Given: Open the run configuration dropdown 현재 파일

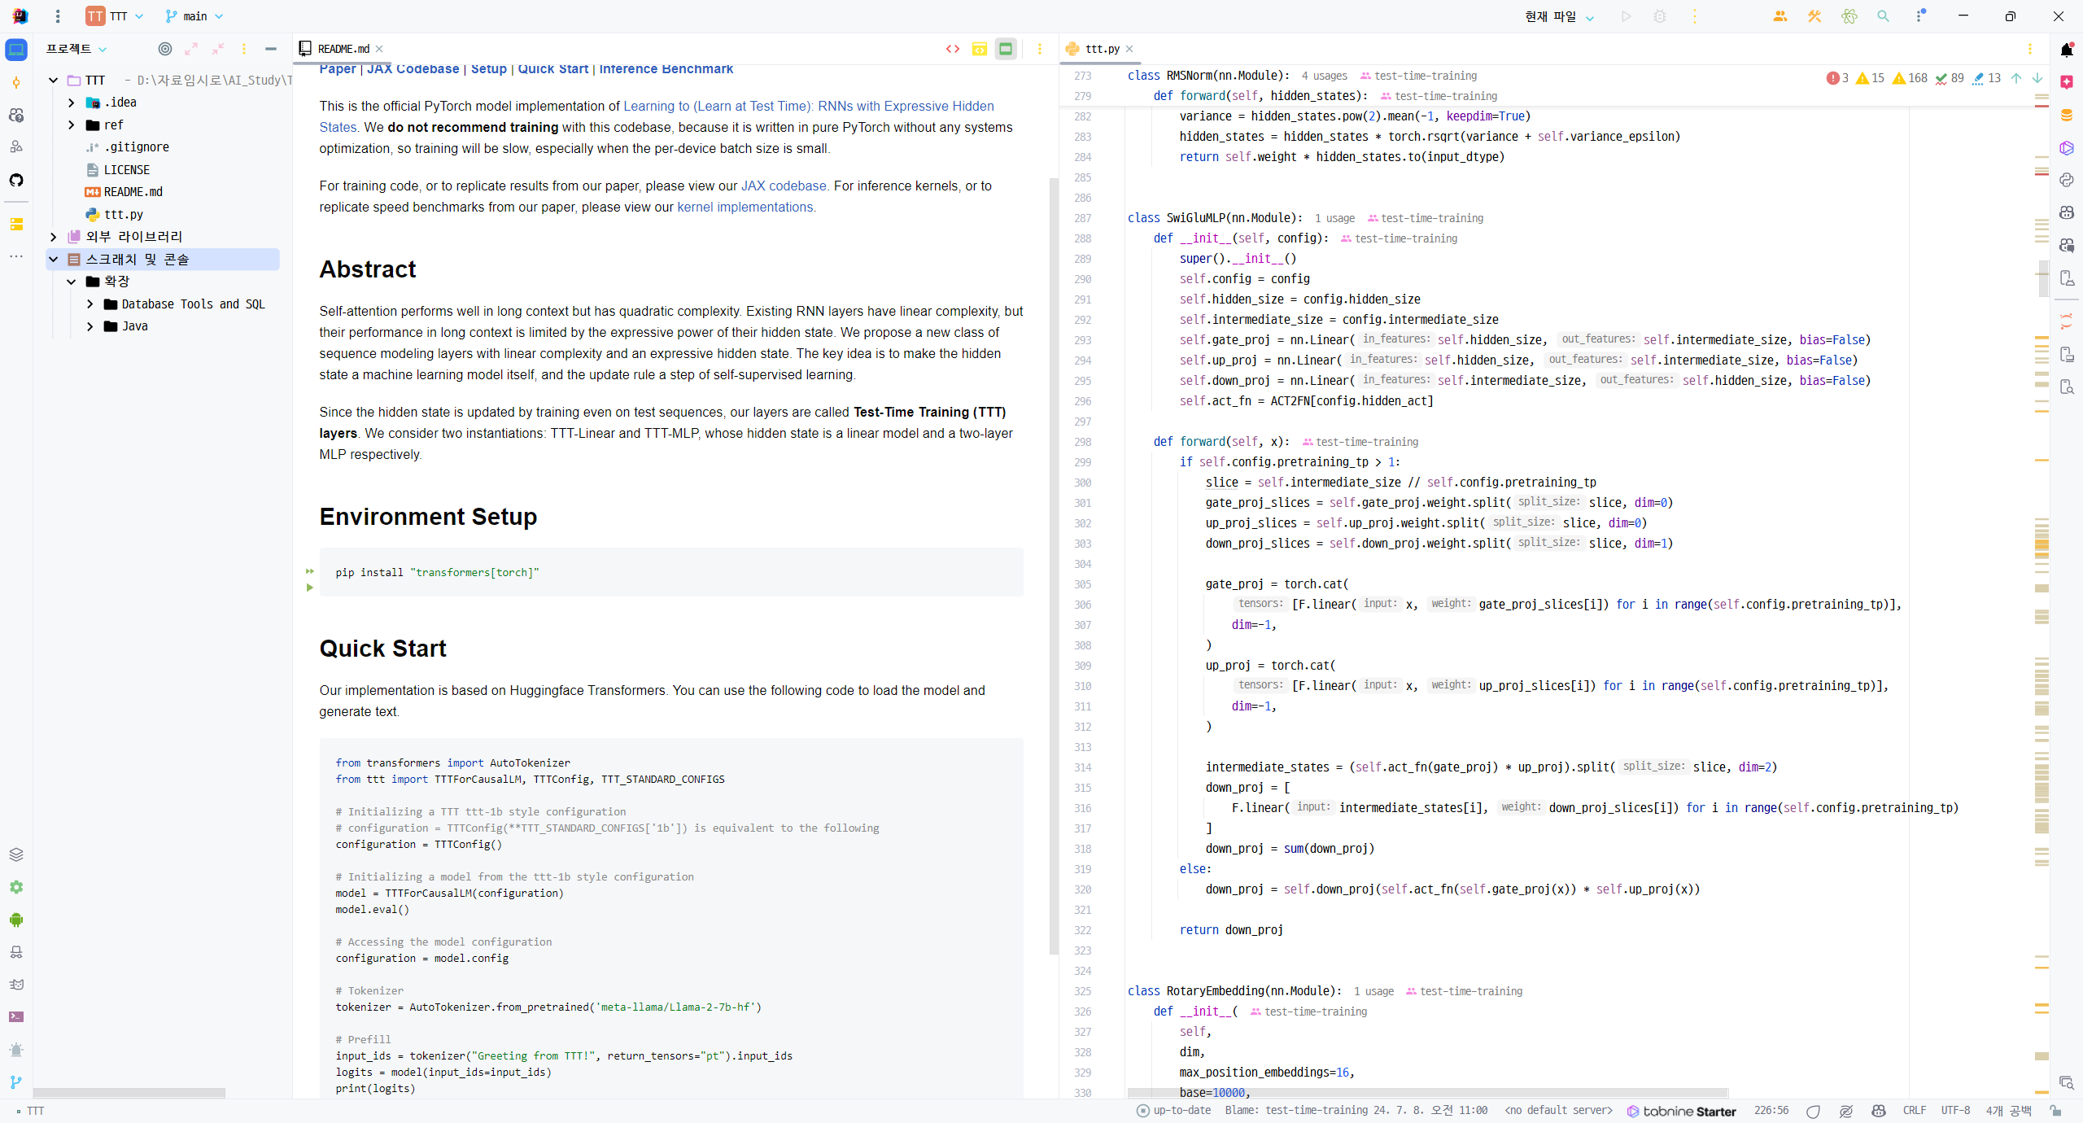Looking at the screenshot, I should point(1560,16).
